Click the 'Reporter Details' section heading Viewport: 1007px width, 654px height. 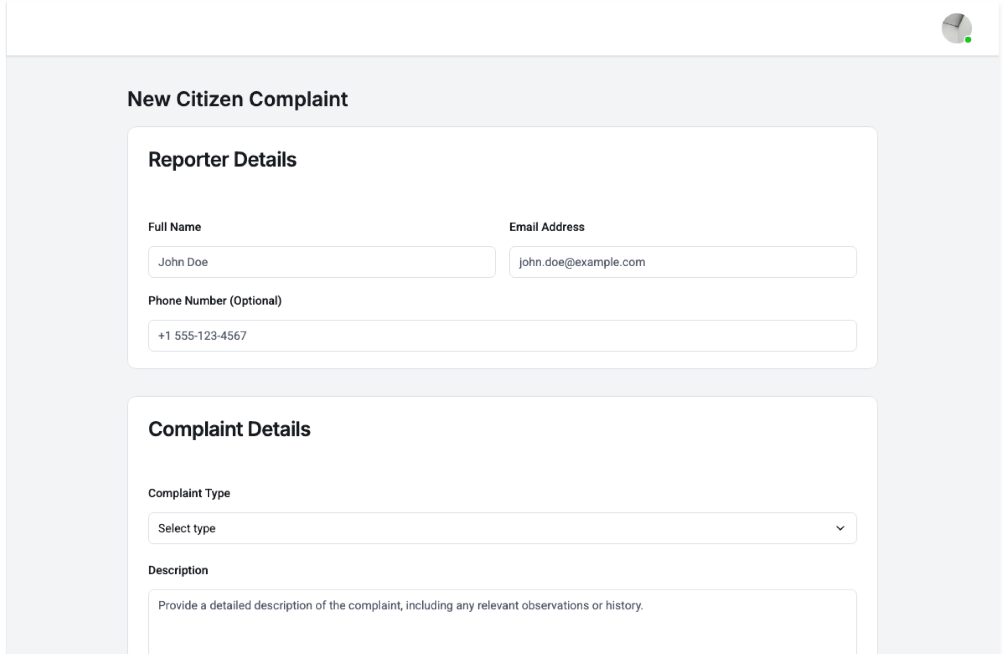pyautogui.click(x=222, y=160)
